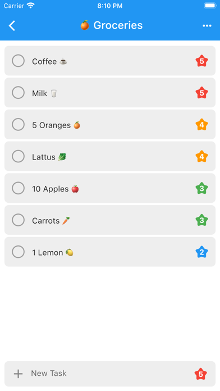The width and height of the screenshot is (220, 391).
Task: Check off the Milk task
Action: pyautogui.click(x=18, y=93)
